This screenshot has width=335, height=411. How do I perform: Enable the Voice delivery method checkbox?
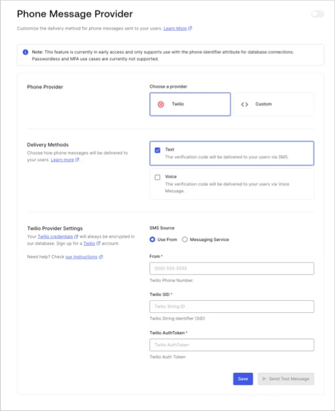(x=157, y=177)
